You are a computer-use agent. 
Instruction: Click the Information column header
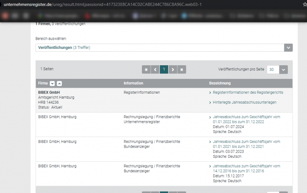tap(134, 83)
